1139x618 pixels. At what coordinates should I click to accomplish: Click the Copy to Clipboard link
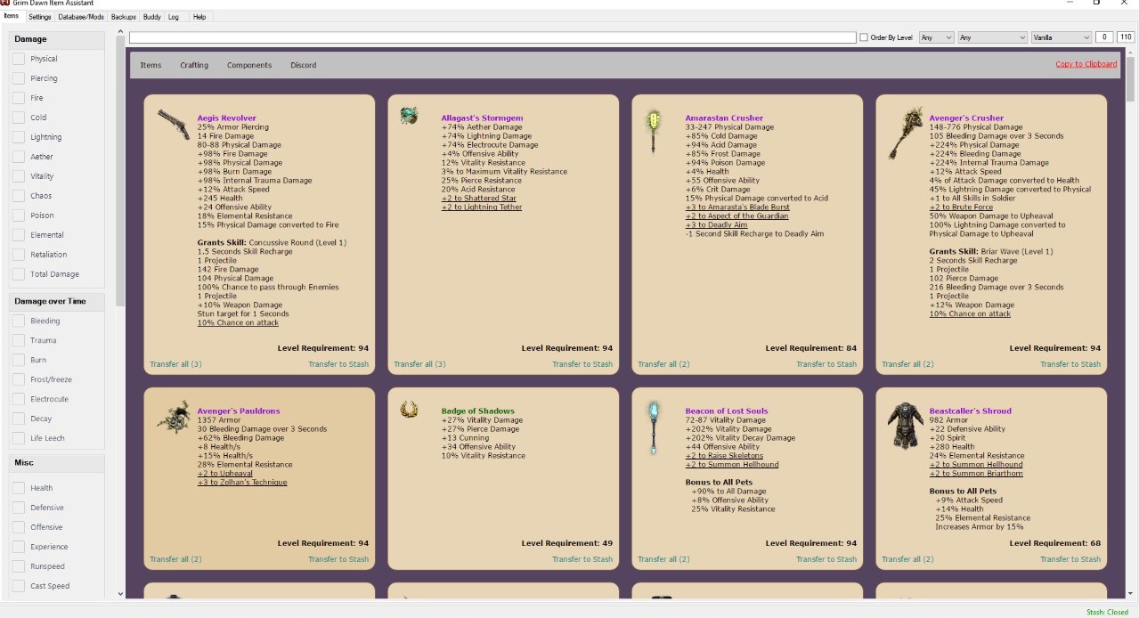coord(1086,64)
